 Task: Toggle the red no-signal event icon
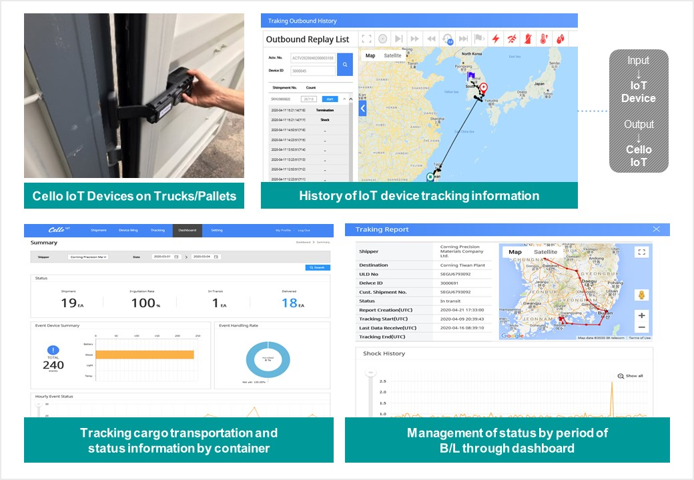pos(512,39)
